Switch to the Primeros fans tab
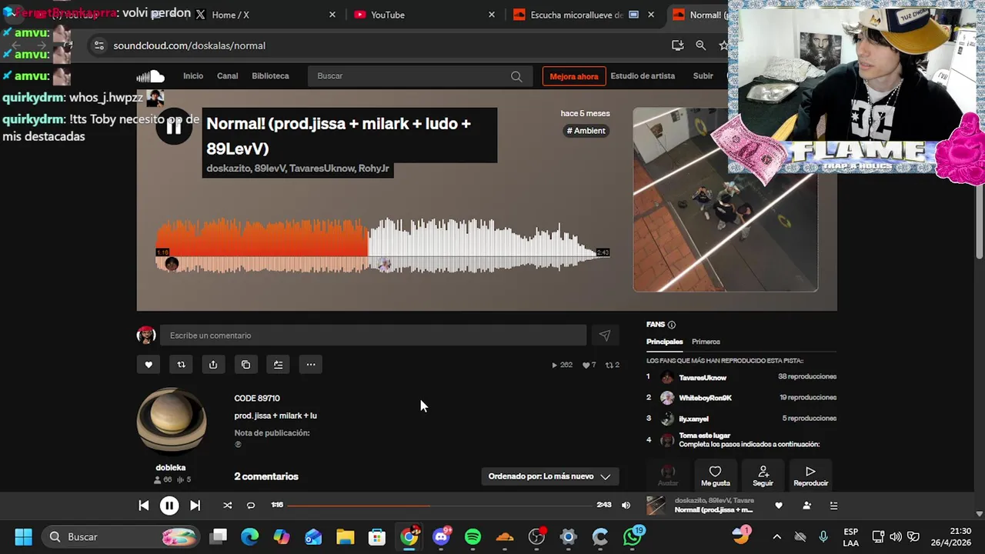985x554 pixels. click(706, 342)
